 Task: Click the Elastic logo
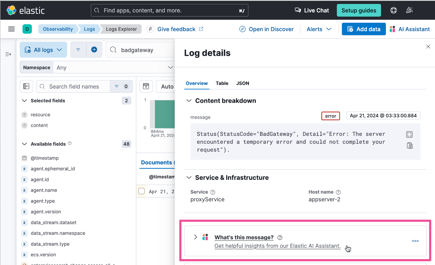(26, 10)
